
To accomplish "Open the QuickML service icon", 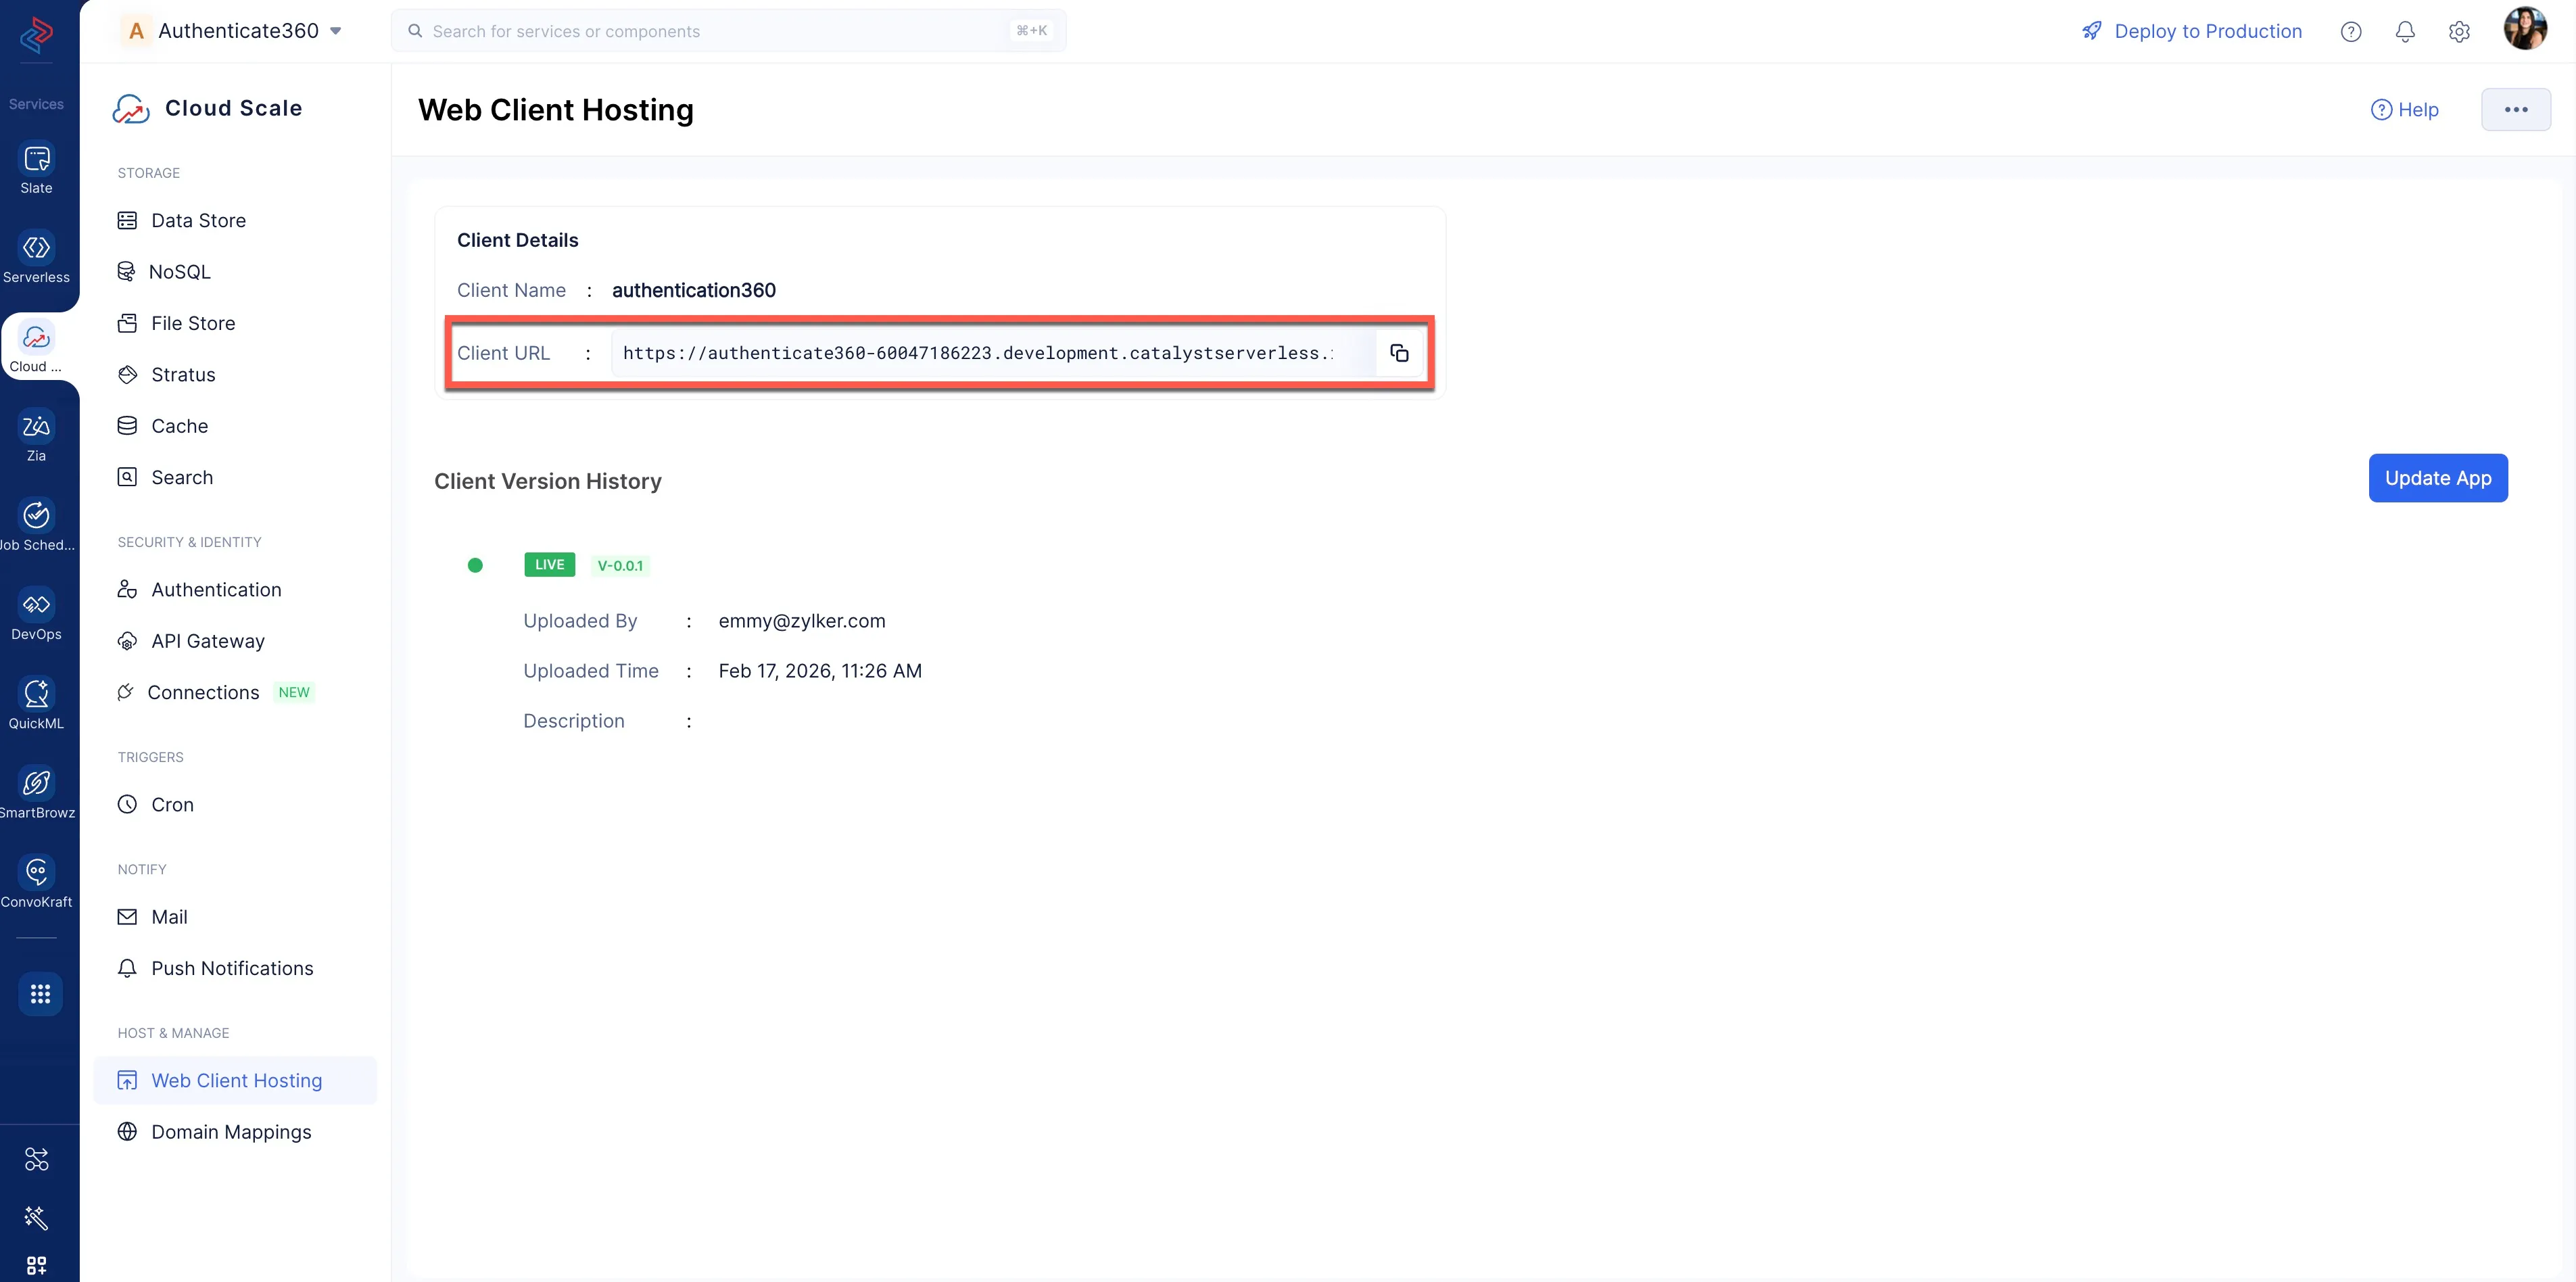I will tap(37, 703).
